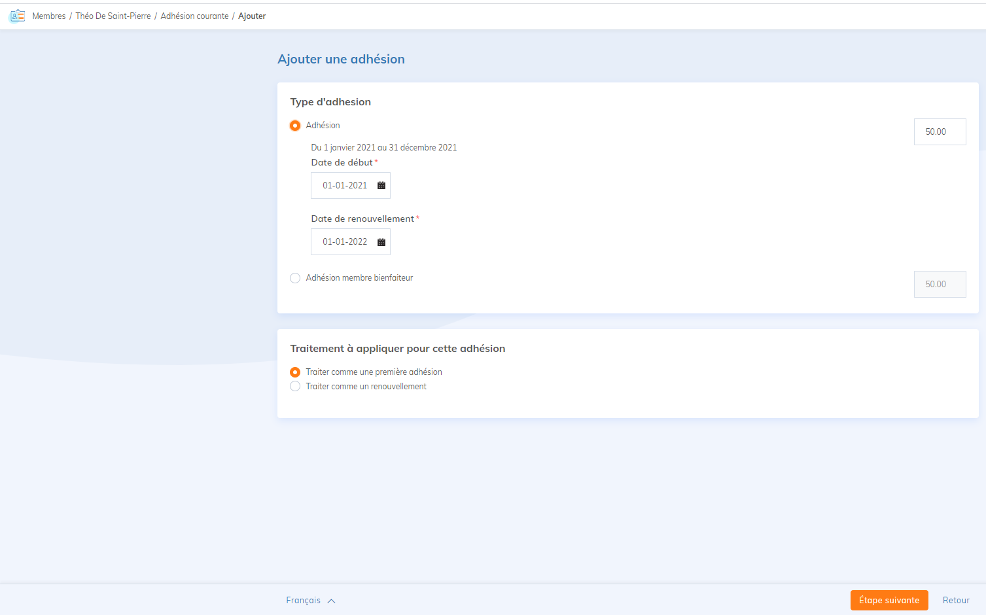Click the Retour link
Image resolution: width=986 pixels, height=615 pixels.
(x=956, y=601)
